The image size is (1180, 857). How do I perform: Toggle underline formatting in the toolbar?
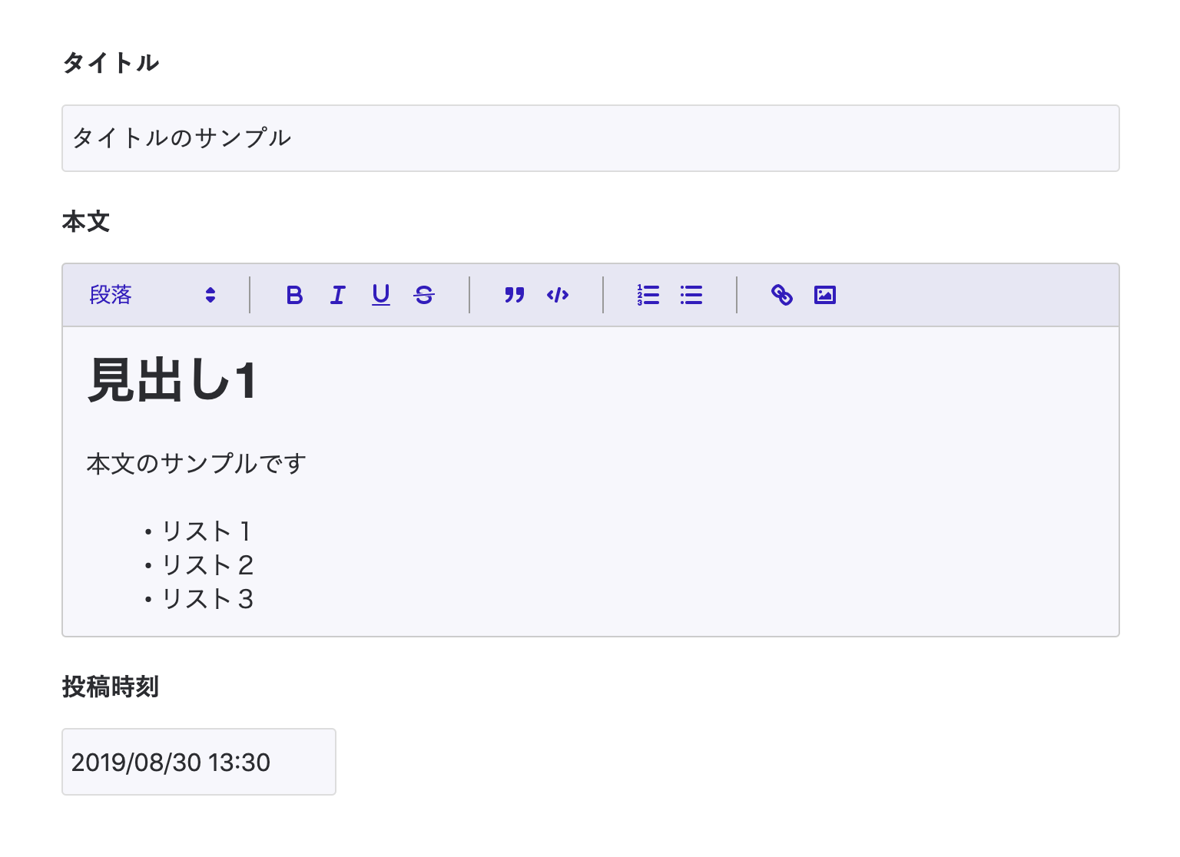(381, 295)
